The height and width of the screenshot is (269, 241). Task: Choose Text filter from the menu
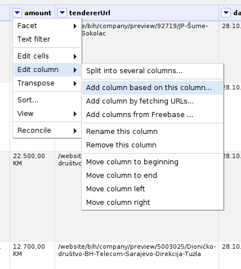(47, 39)
